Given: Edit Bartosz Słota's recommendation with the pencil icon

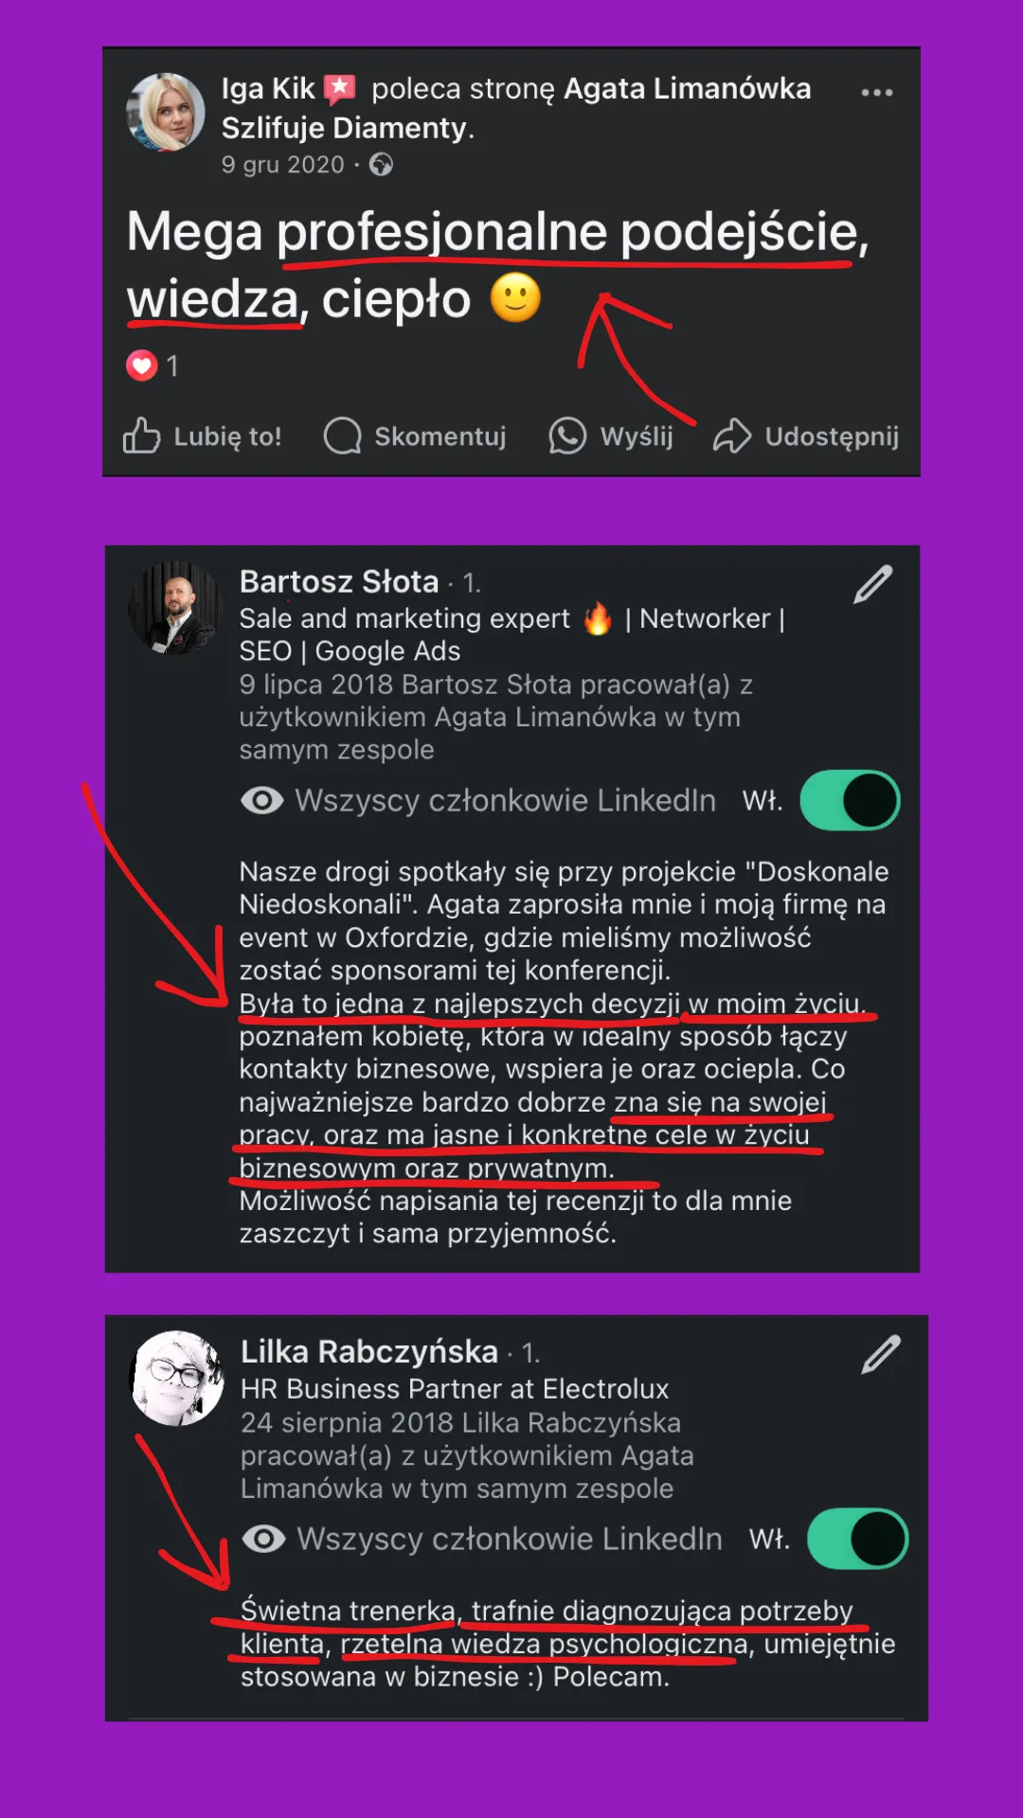Looking at the screenshot, I should (873, 584).
